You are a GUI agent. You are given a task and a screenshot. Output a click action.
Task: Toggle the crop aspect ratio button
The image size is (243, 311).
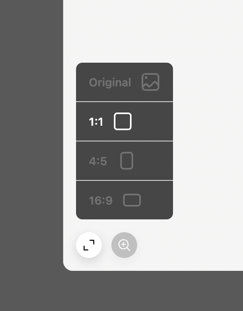pos(89,245)
